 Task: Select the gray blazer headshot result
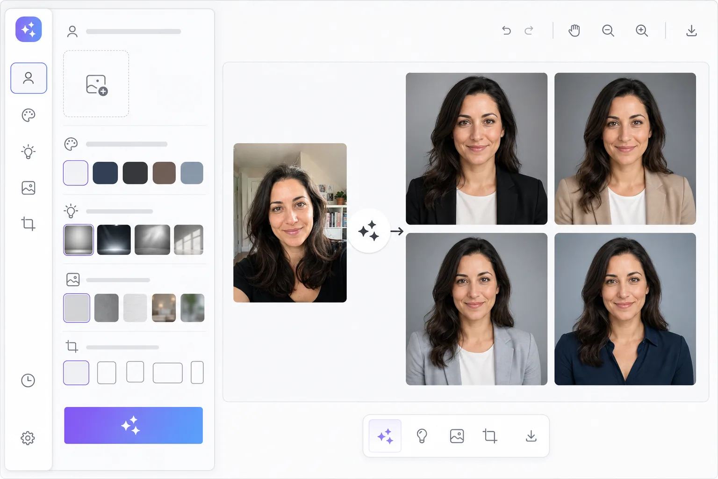point(476,309)
